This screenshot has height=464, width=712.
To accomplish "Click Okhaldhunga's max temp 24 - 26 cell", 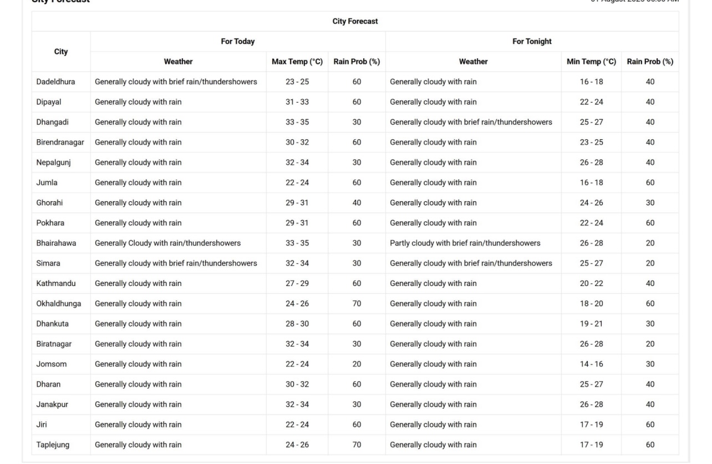I will pos(297,304).
